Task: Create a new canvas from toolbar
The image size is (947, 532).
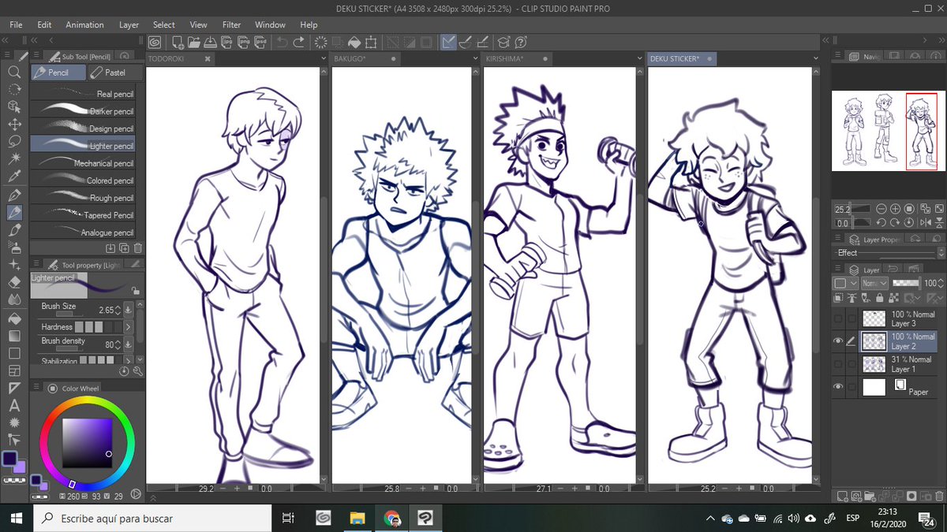Action: 178,43
